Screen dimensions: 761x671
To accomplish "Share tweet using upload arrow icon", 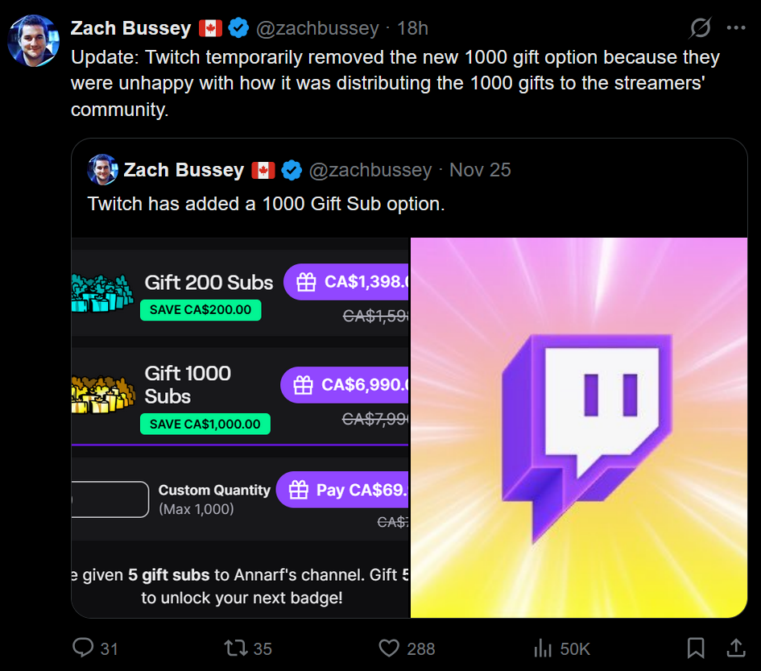I will pyautogui.click(x=735, y=648).
